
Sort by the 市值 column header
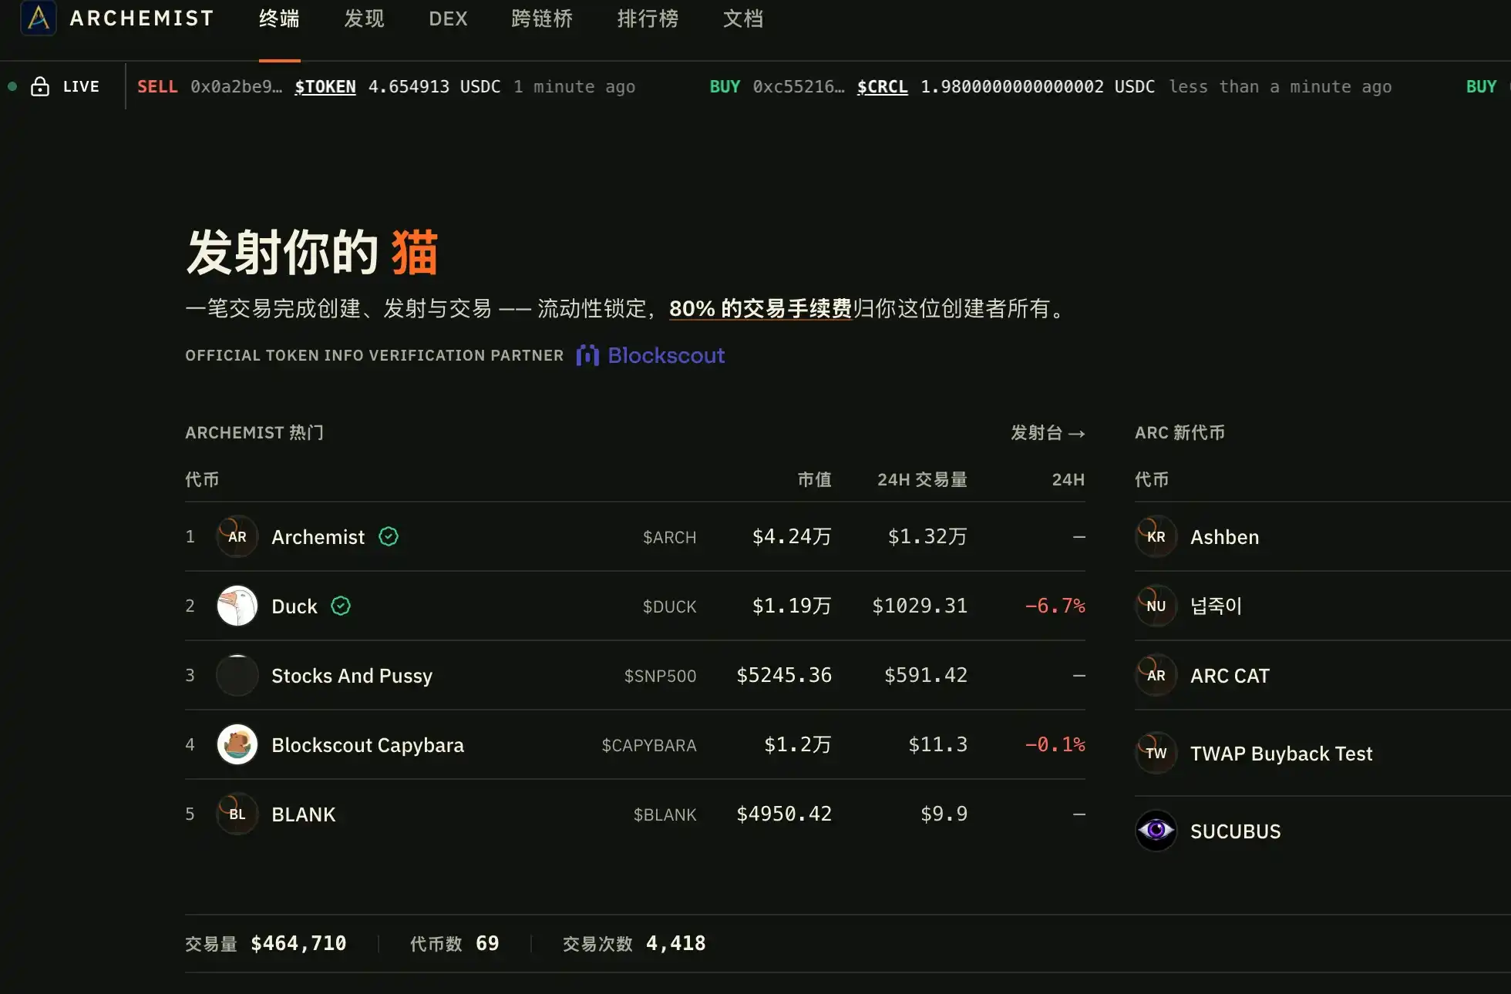pos(814,479)
